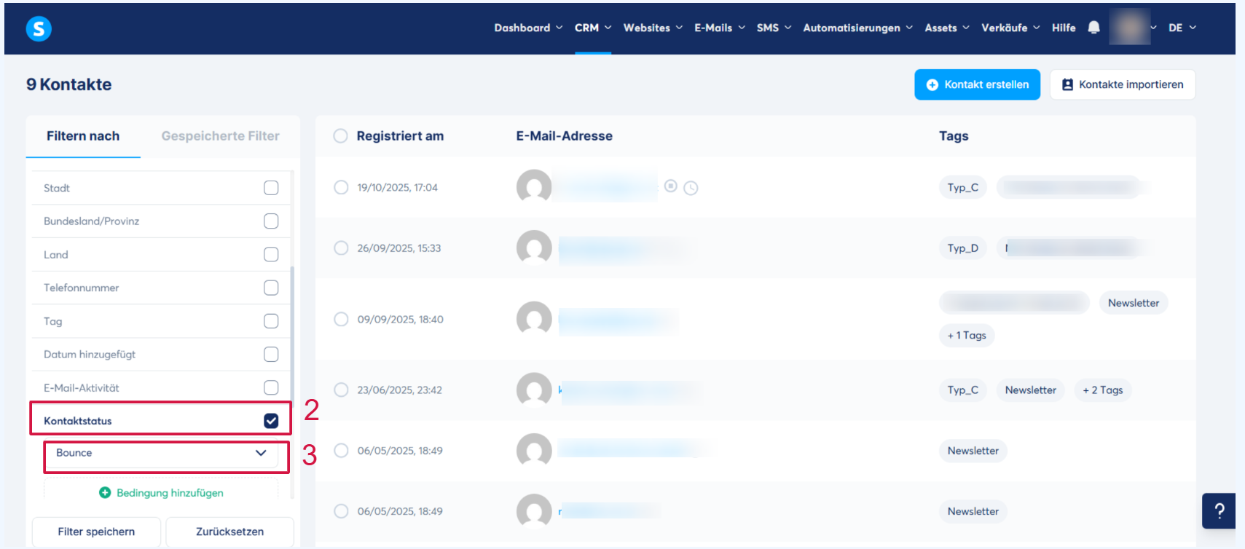Enable the Land filter checkbox
The width and height of the screenshot is (1245, 549).
[x=271, y=254]
